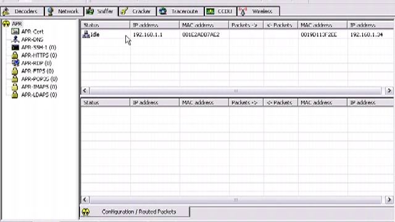Open the Cracker tab
395x222 pixels.
tap(137, 11)
